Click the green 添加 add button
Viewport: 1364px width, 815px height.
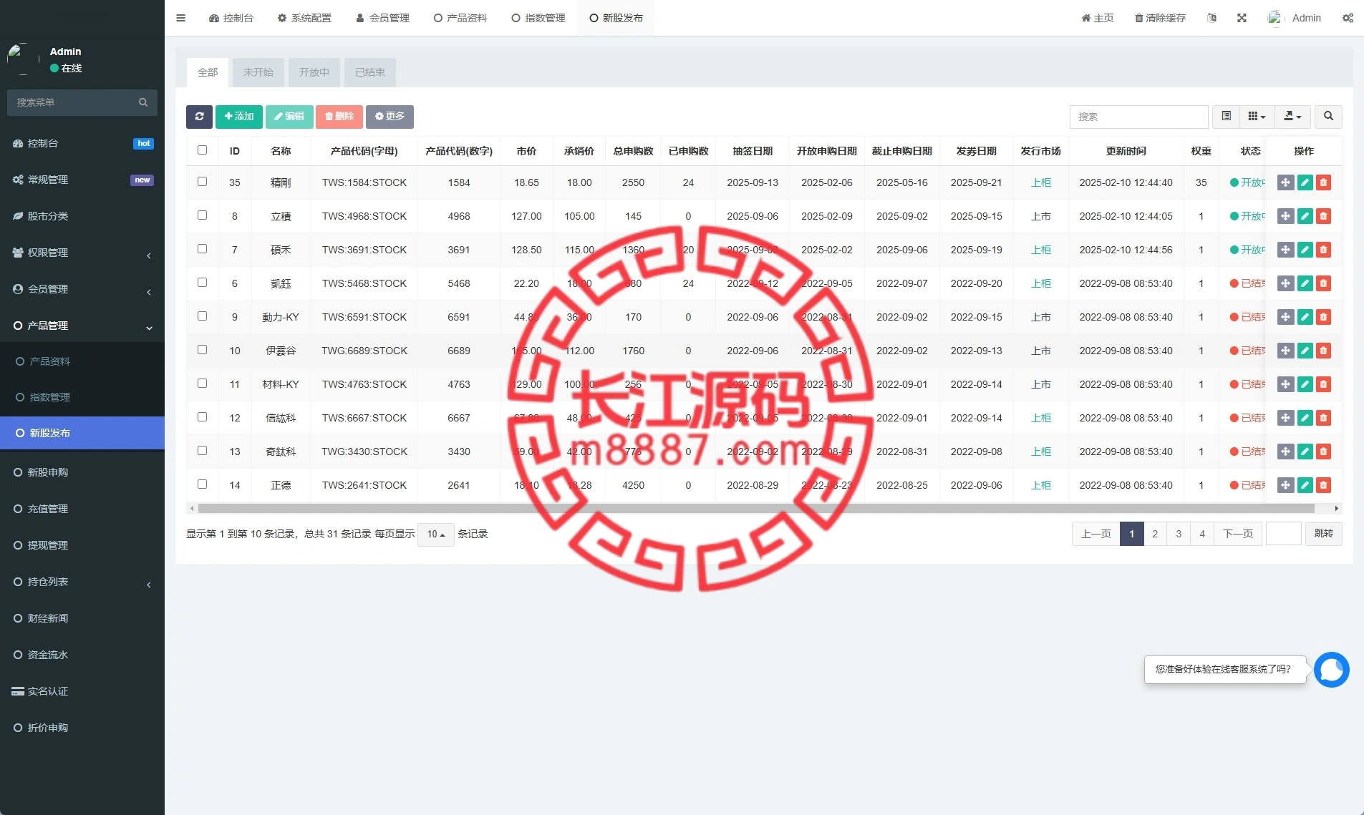239,117
